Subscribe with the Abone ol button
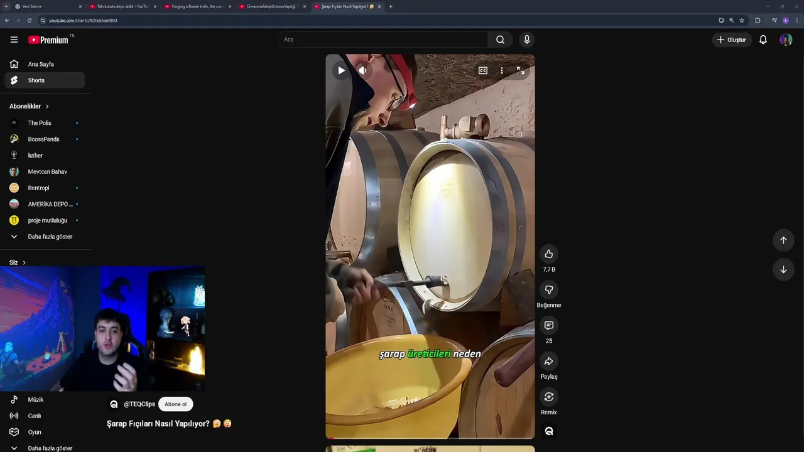 point(175,404)
